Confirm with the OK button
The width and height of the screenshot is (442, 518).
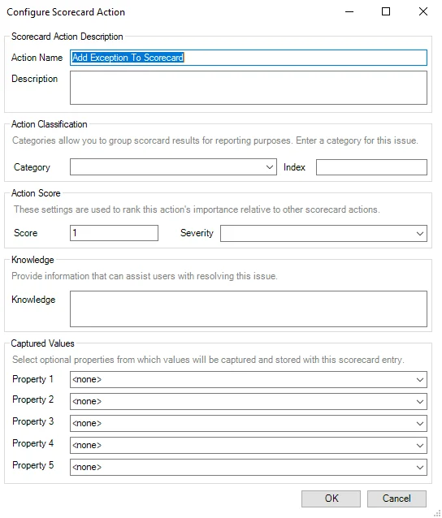pyautogui.click(x=331, y=499)
